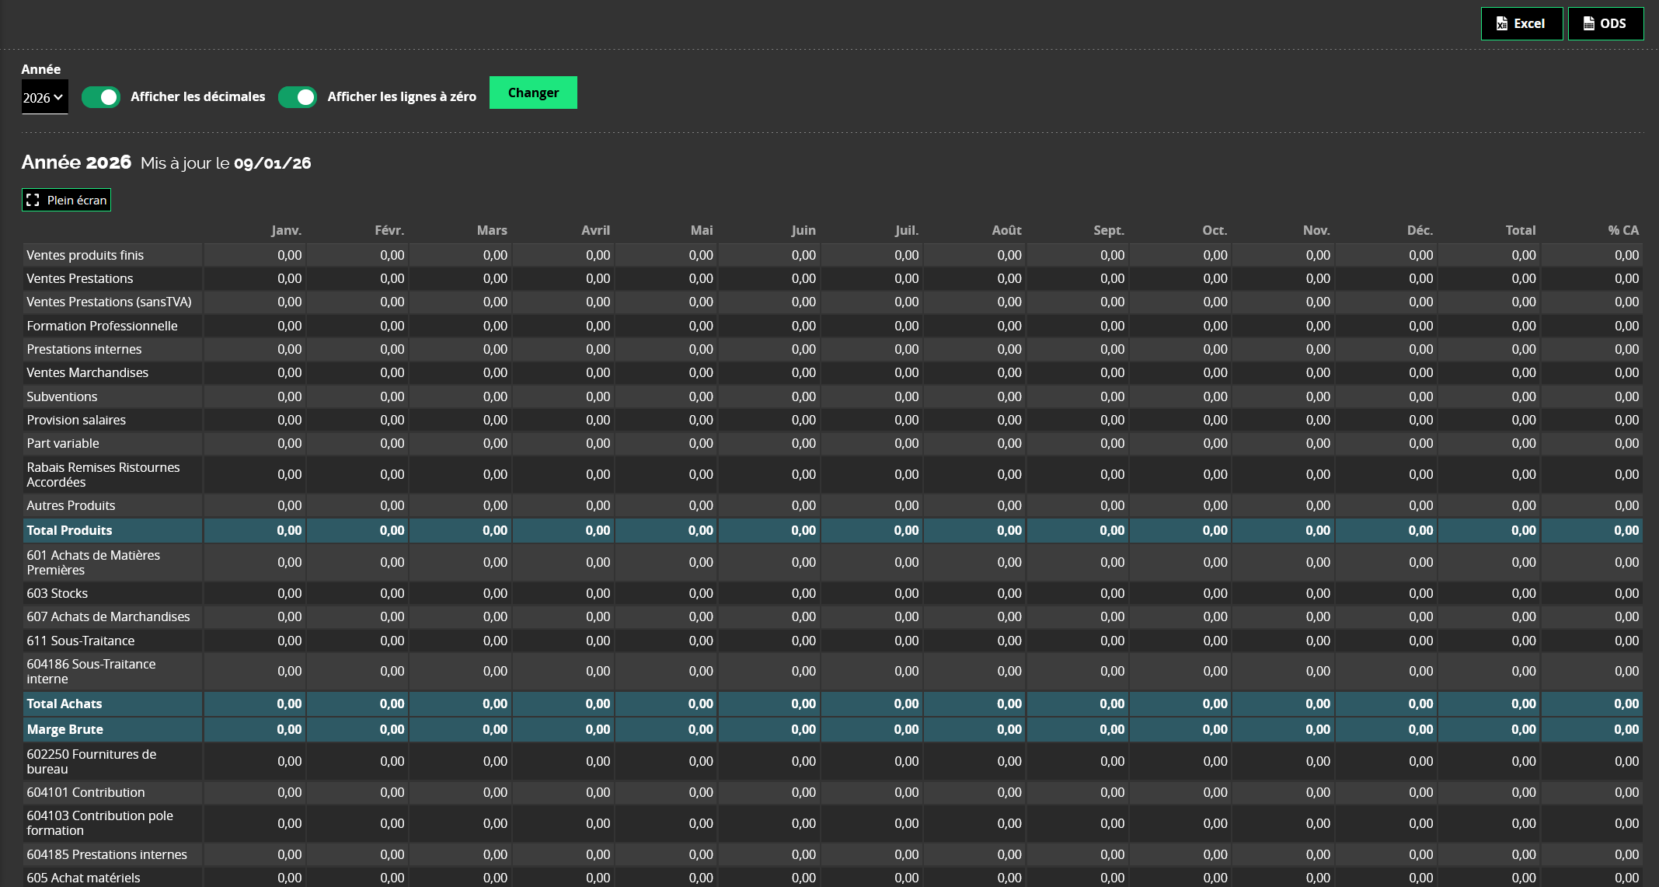Click the Excel file icon

click(1501, 23)
